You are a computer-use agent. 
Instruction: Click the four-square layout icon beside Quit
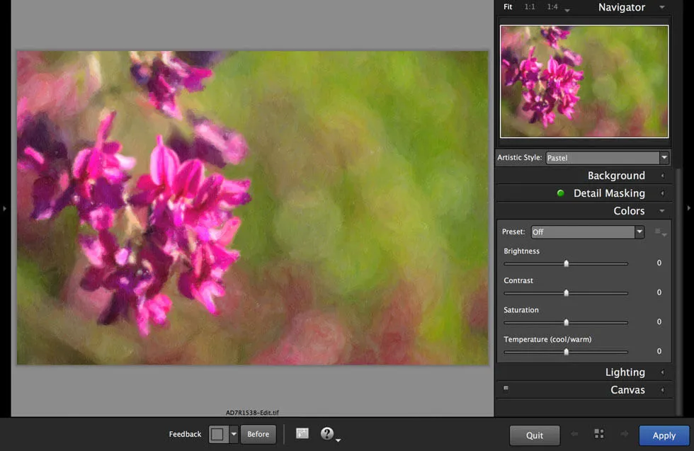point(598,435)
